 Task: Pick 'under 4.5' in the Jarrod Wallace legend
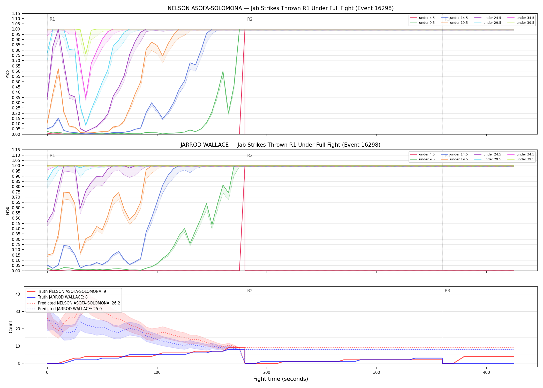pyautogui.click(x=422, y=154)
